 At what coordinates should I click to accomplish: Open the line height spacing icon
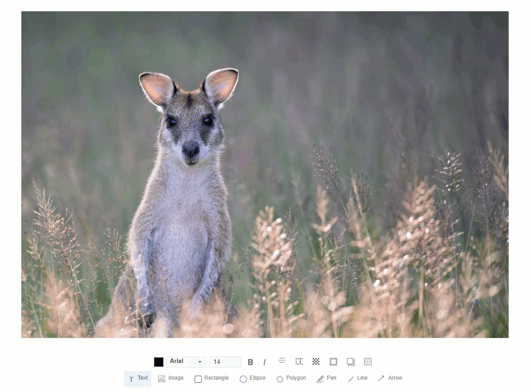[299, 362]
